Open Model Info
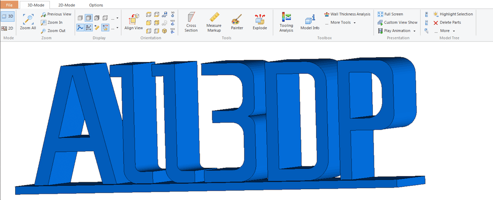 click(310, 23)
